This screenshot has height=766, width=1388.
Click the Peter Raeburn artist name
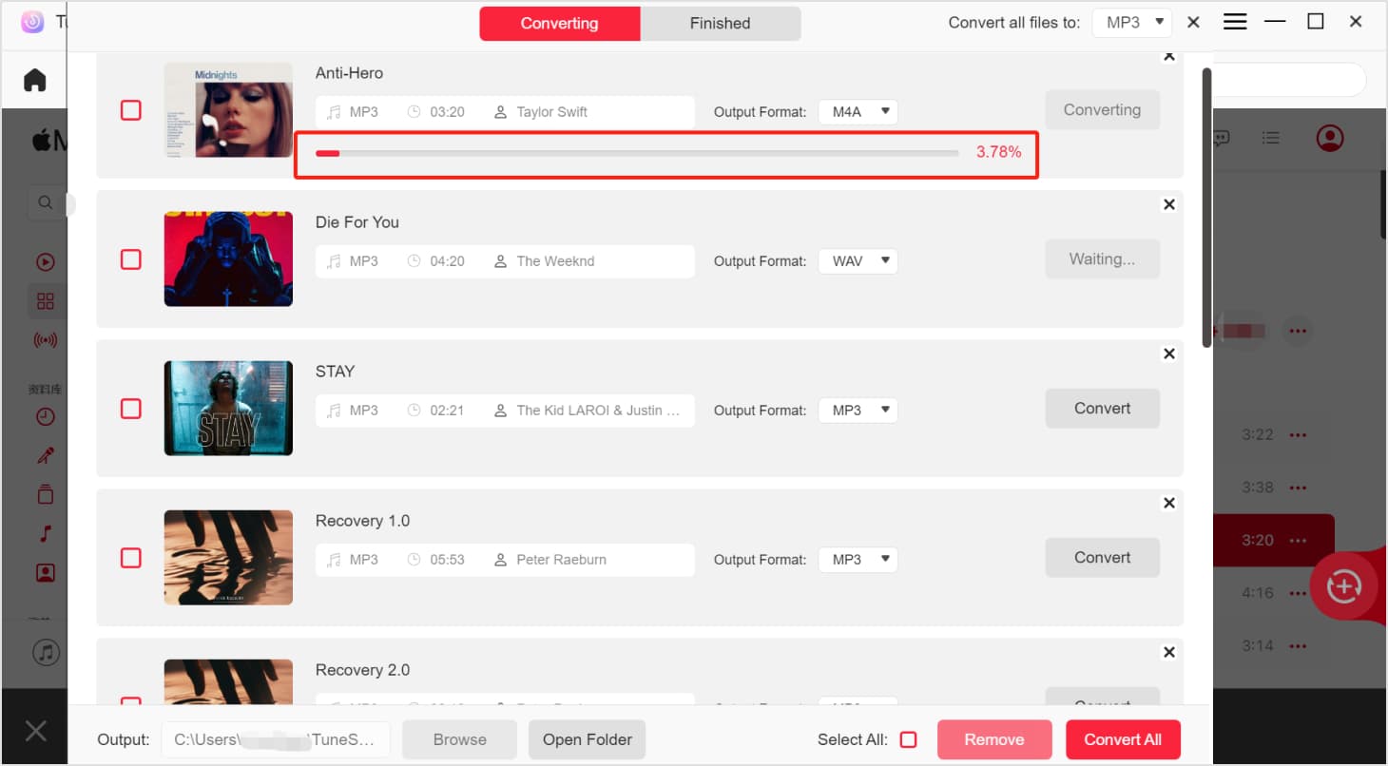pyautogui.click(x=561, y=560)
